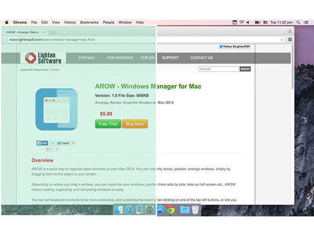Click the user profile icon in Chrome
Viewport: 314px width, 236px height.
click(290, 31)
